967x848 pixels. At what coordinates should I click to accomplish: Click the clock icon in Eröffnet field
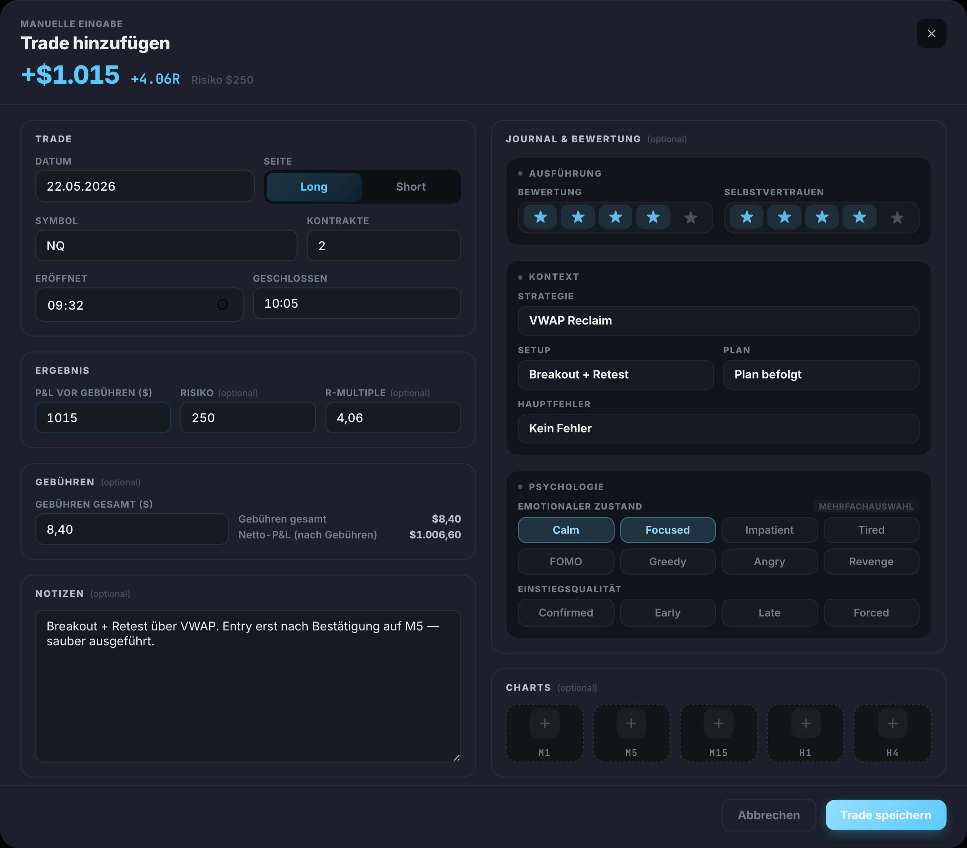point(222,305)
